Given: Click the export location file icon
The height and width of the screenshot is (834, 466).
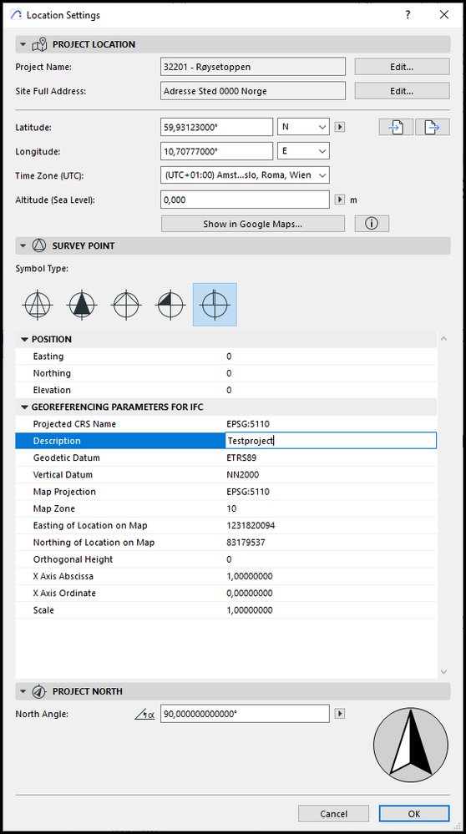Looking at the screenshot, I should [433, 128].
